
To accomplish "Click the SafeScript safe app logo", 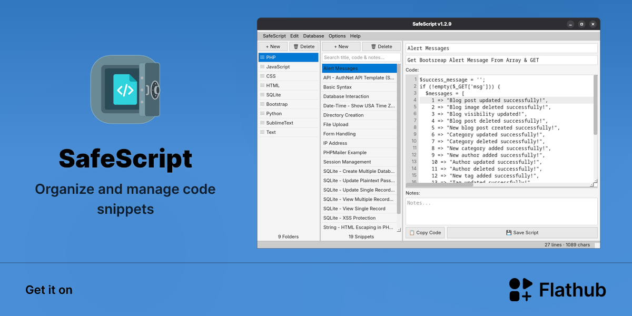I will 125,90.
